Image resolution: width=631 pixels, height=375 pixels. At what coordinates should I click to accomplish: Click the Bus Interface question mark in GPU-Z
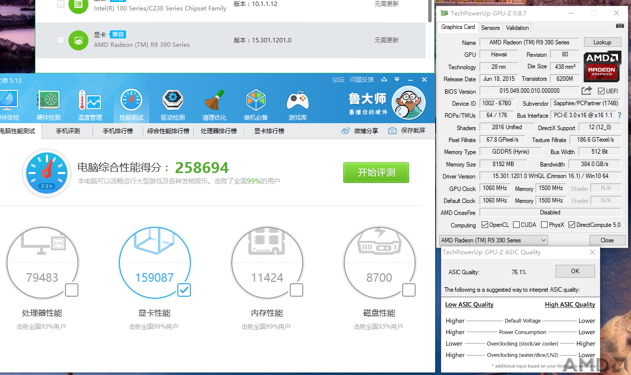[x=620, y=115]
